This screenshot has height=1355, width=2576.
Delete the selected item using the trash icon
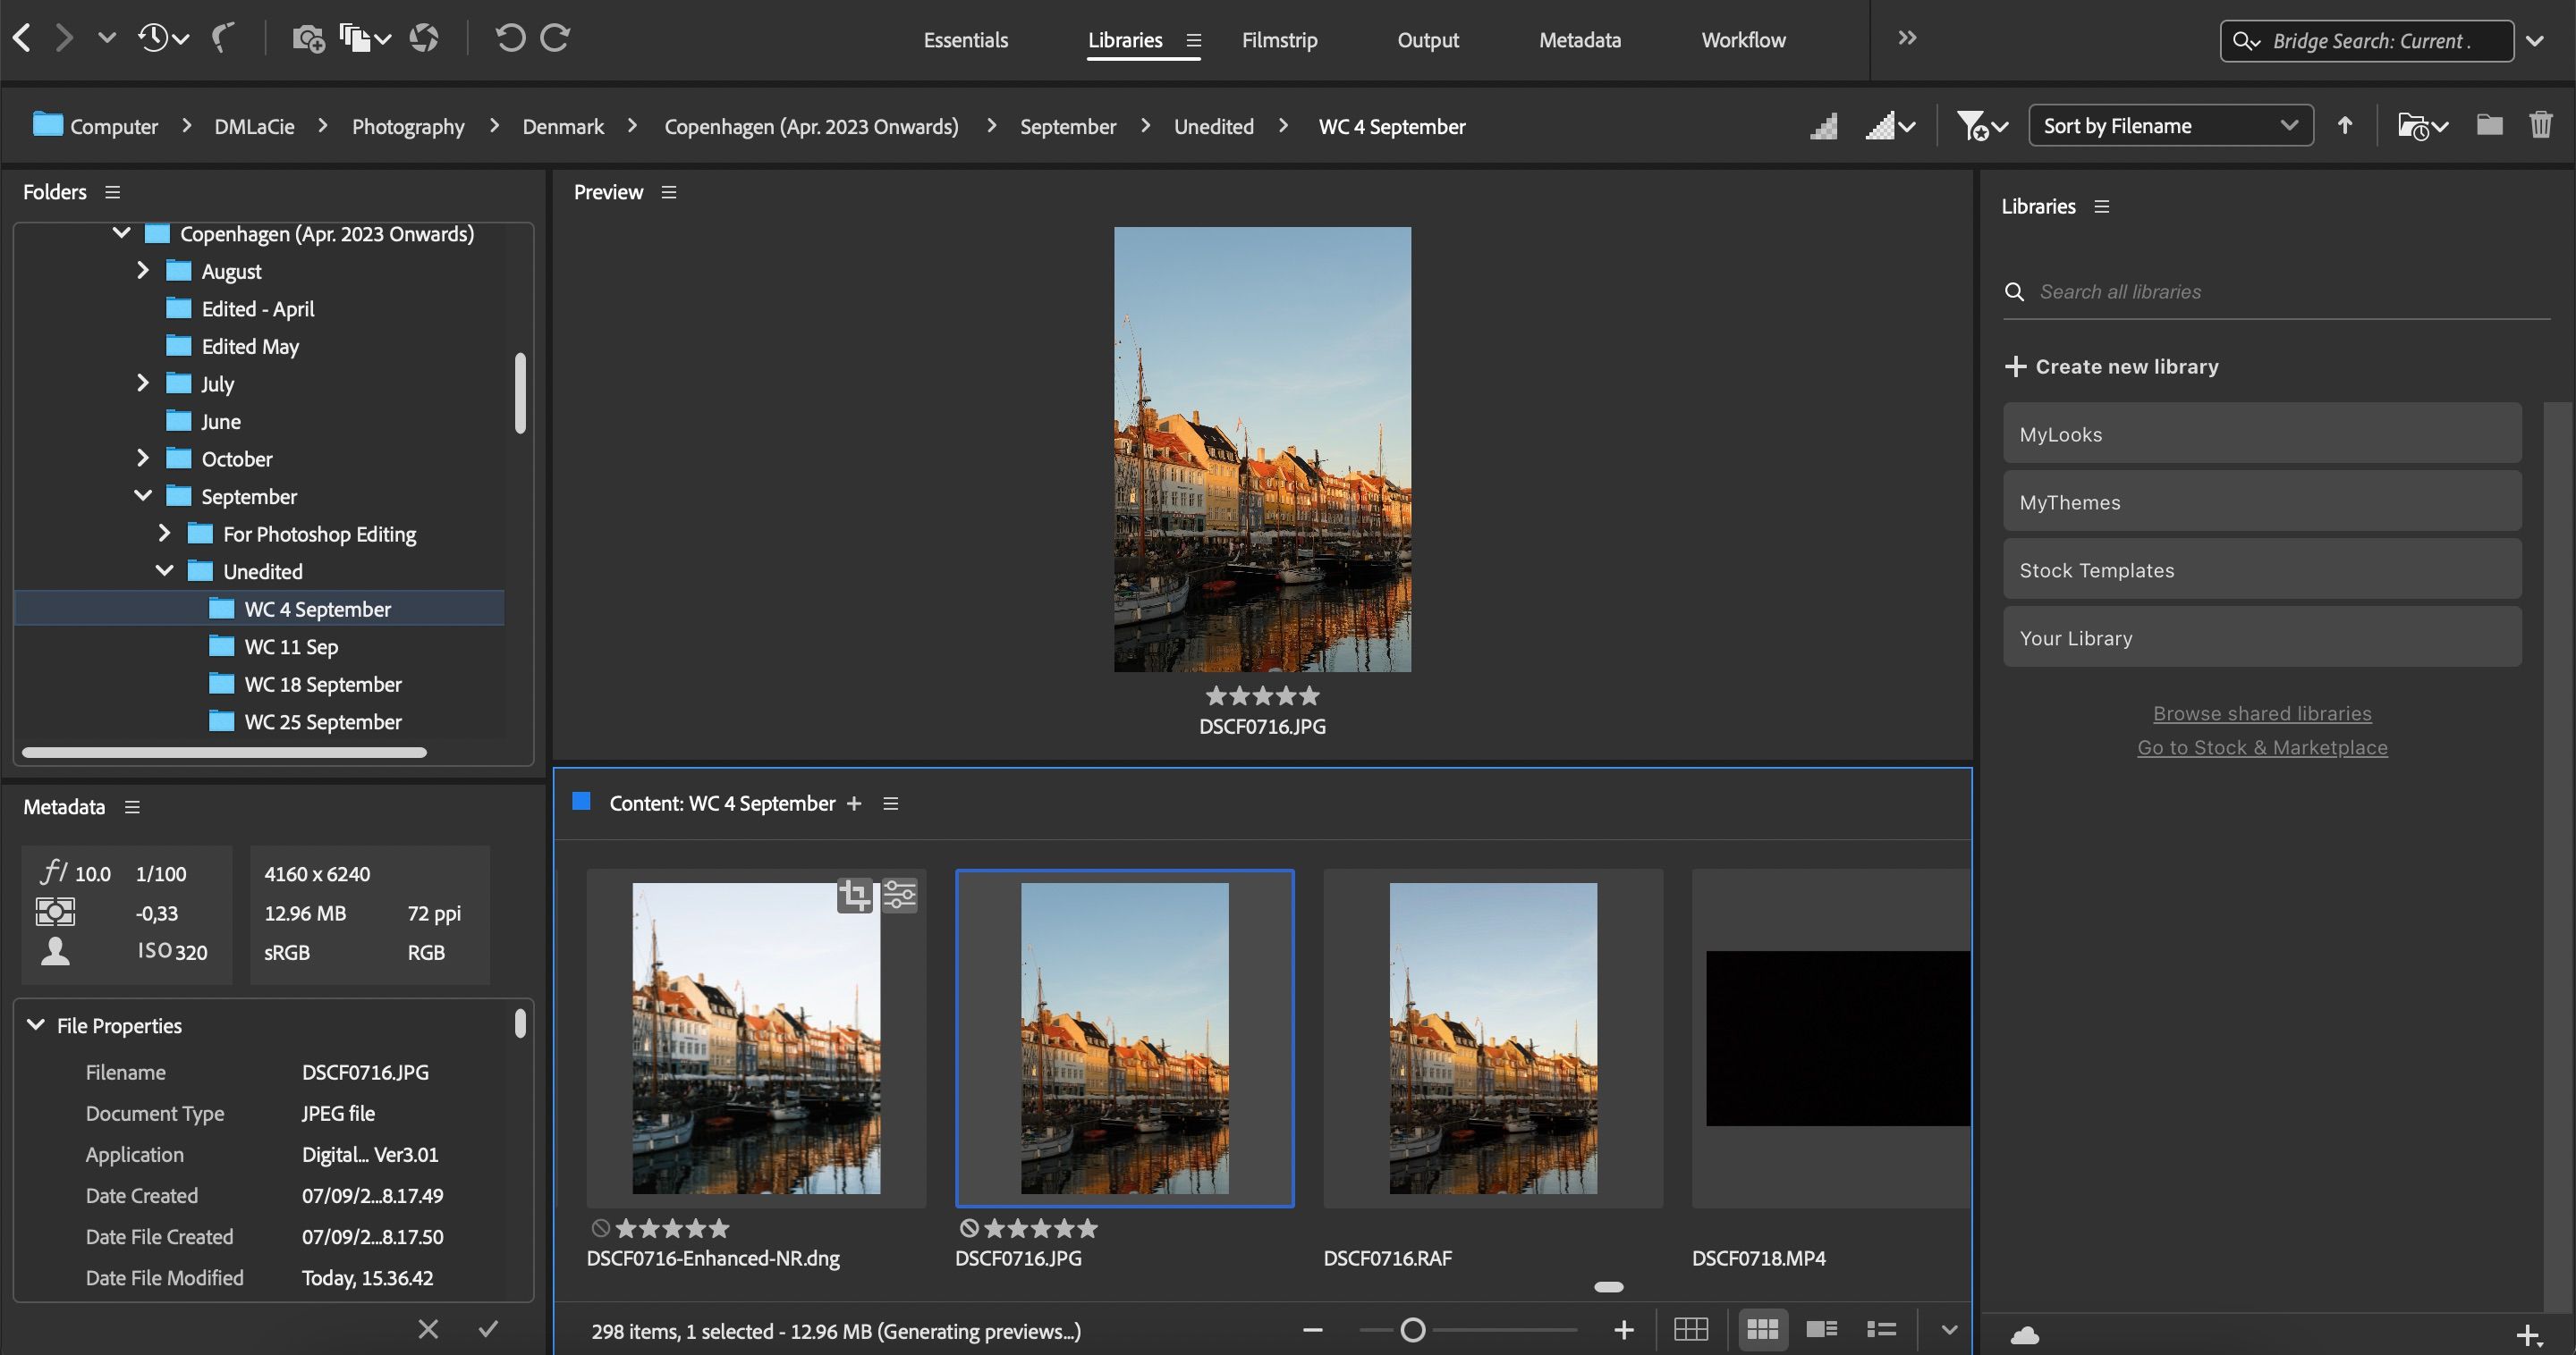click(2543, 125)
